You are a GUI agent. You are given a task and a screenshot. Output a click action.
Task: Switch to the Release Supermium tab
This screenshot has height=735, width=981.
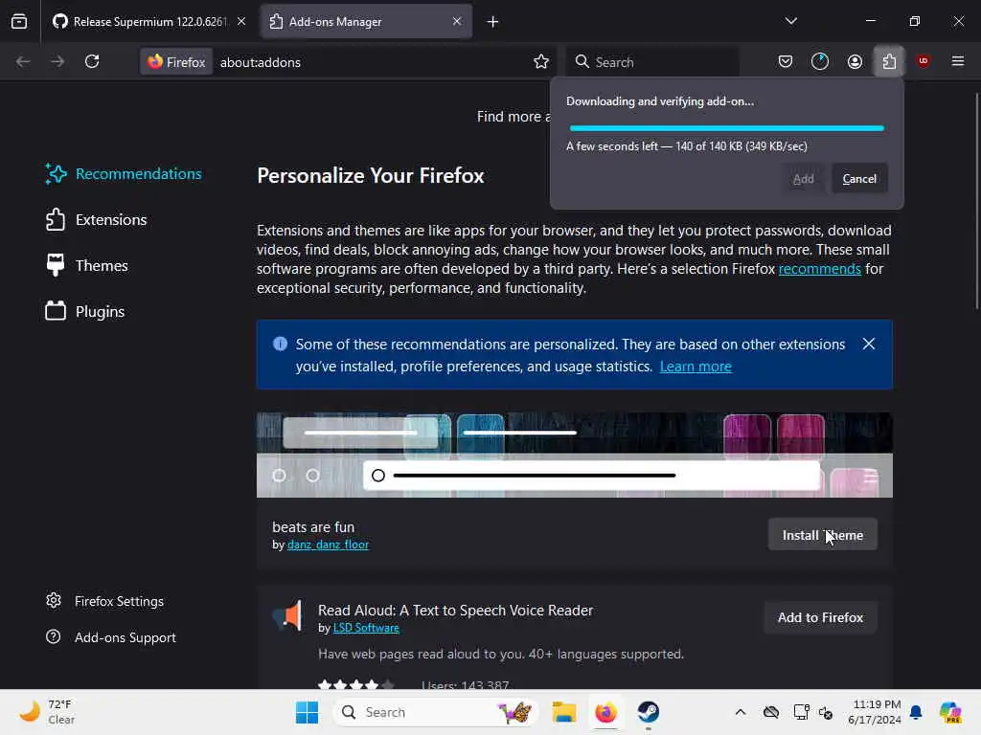pyautogui.click(x=148, y=22)
